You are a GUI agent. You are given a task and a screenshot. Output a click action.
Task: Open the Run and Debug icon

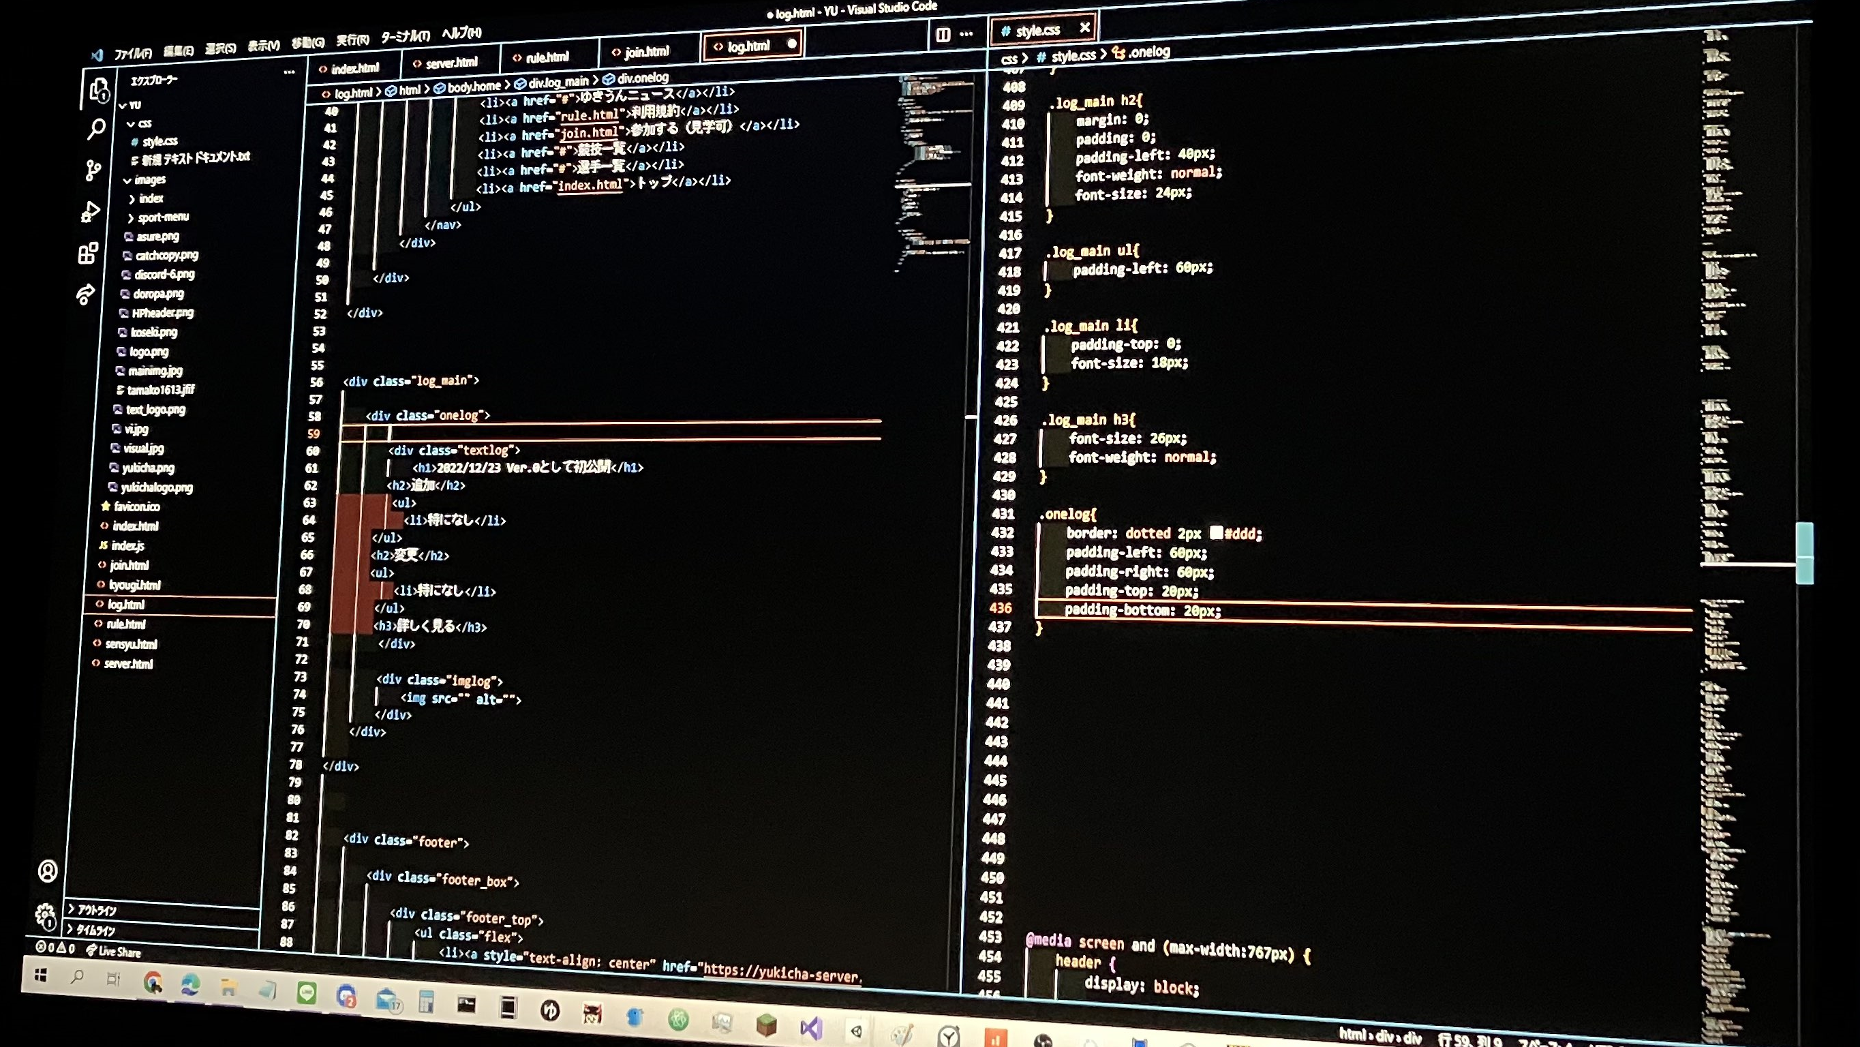tap(90, 211)
